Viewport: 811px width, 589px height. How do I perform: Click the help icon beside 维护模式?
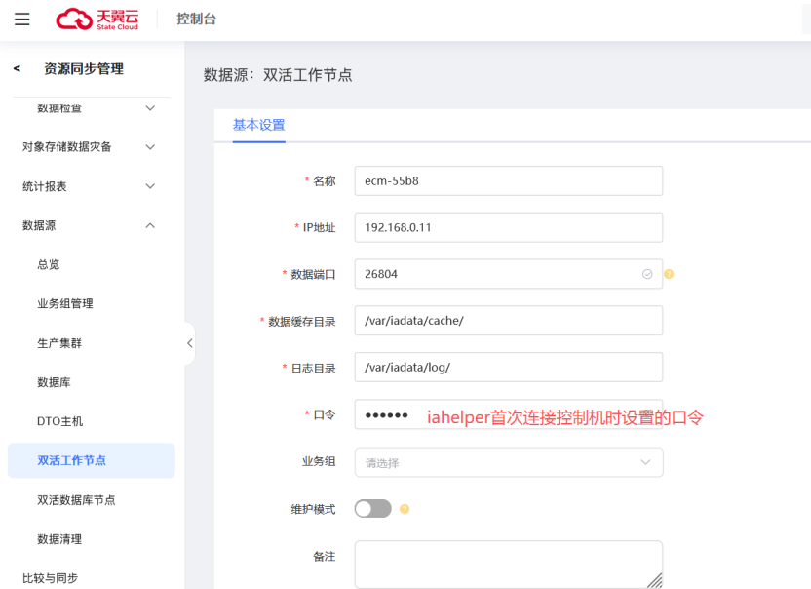pos(404,509)
